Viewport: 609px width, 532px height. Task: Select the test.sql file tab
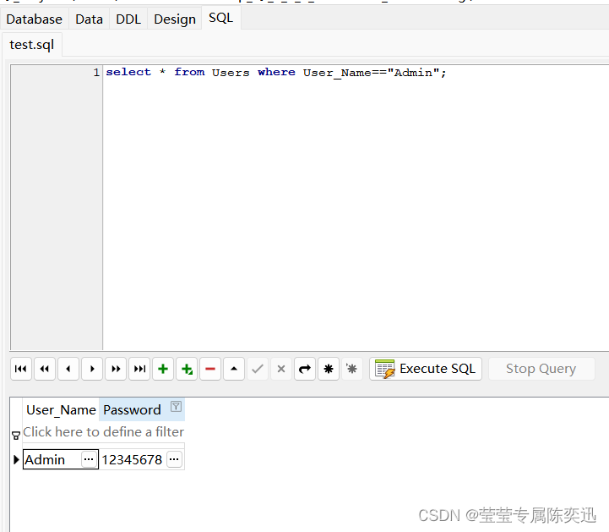tap(32, 45)
